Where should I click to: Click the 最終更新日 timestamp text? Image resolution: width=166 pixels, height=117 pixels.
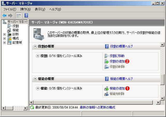click(56, 107)
